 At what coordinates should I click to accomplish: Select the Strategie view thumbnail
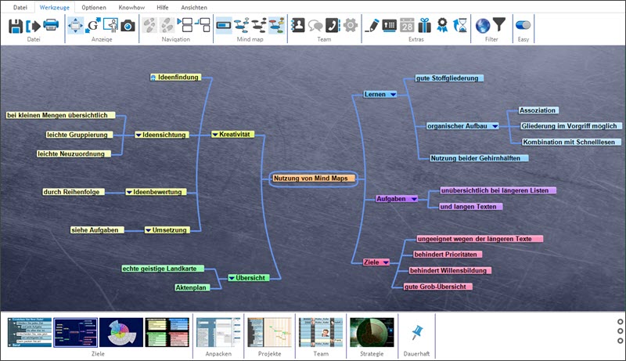[x=372, y=332]
